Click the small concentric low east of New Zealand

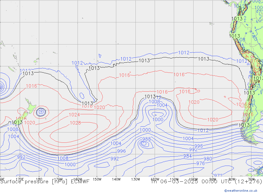[x=41, y=112]
